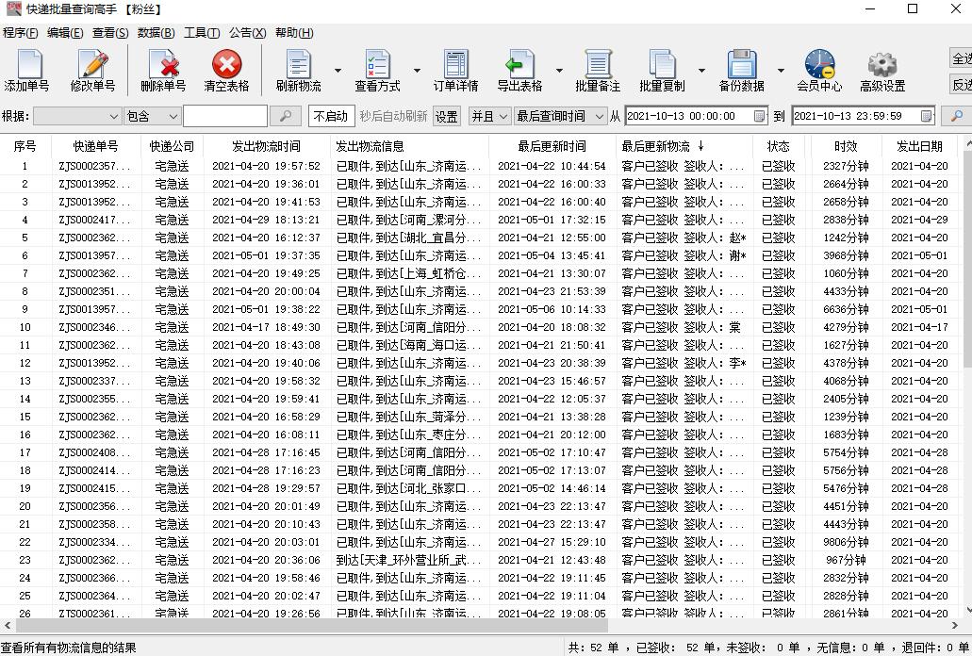
Task: Click the 修改单号 pencil icon
Action: [93, 64]
